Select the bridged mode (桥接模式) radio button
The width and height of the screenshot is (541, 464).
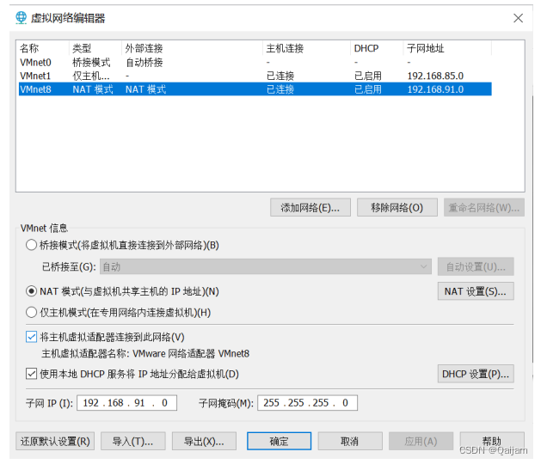coord(32,245)
